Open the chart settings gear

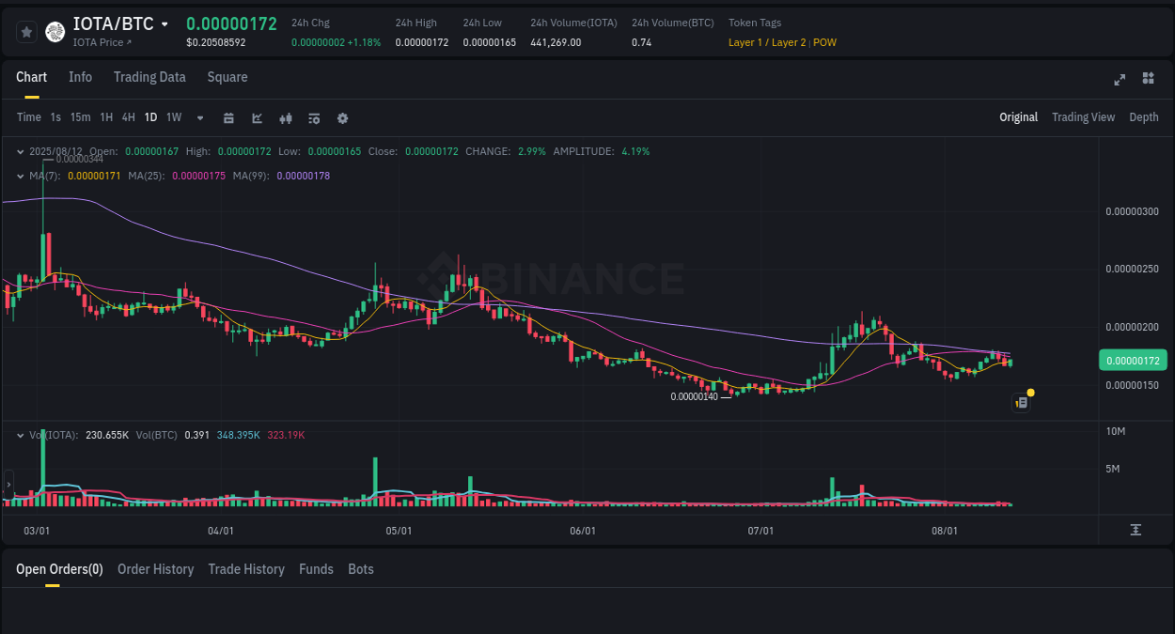(x=341, y=117)
